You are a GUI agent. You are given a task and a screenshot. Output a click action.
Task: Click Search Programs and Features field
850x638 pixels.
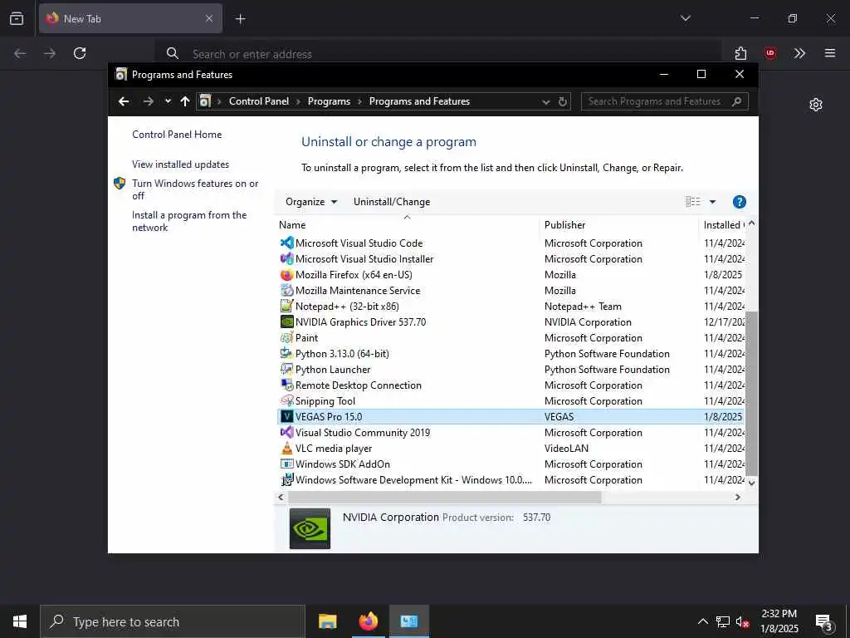(665, 101)
